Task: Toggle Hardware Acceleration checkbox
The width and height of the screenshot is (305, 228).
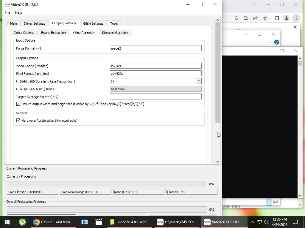Action: pyautogui.click(x=18, y=121)
